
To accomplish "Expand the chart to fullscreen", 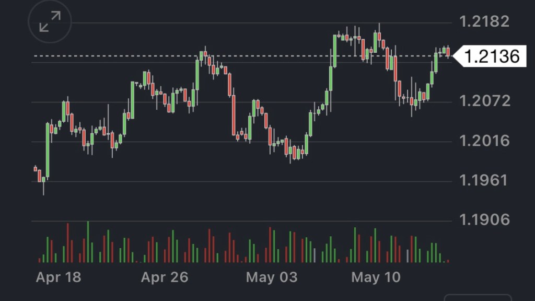I will tap(50, 21).
